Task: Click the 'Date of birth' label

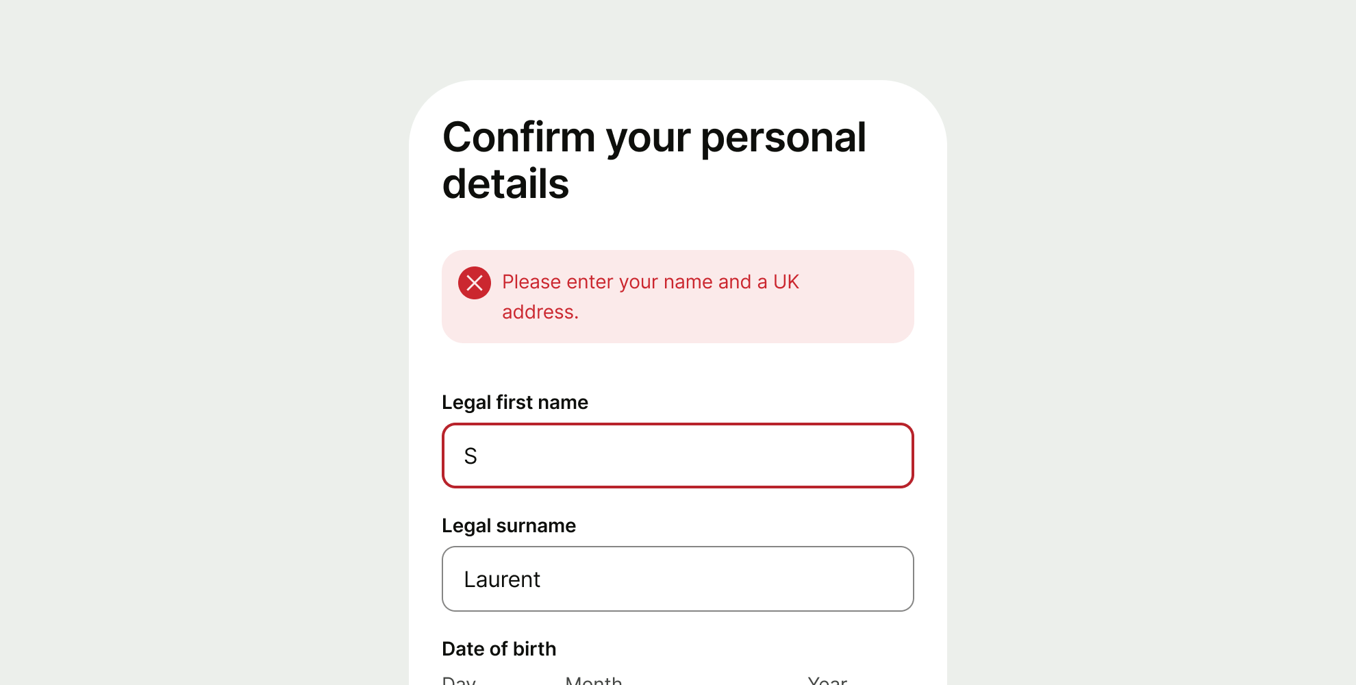Action: (x=499, y=649)
